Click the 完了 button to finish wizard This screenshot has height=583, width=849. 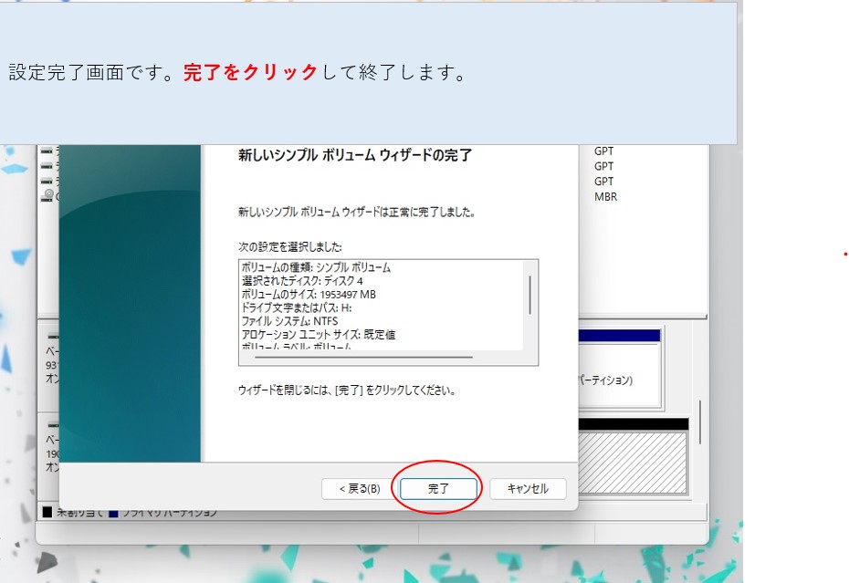point(438,488)
